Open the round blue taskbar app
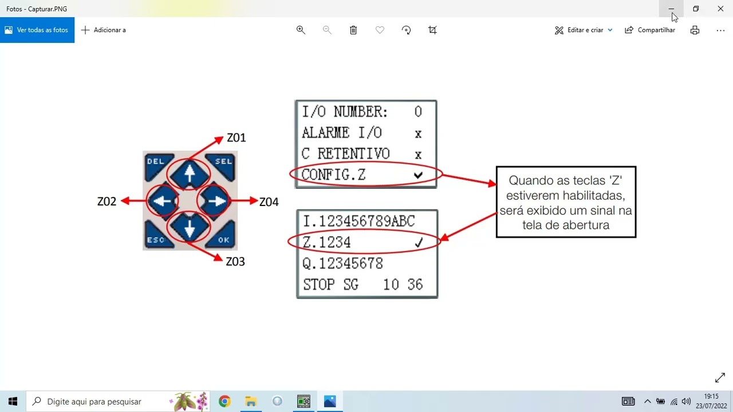Viewport: 733px width, 412px height. 277,401
